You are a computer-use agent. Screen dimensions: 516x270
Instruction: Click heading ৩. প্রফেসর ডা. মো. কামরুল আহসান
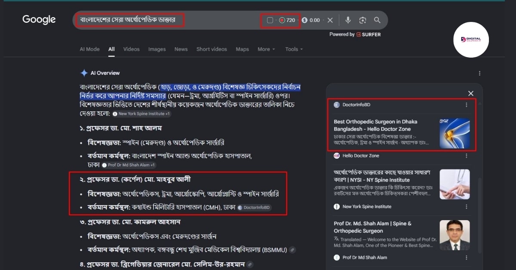[x=130, y=222]
